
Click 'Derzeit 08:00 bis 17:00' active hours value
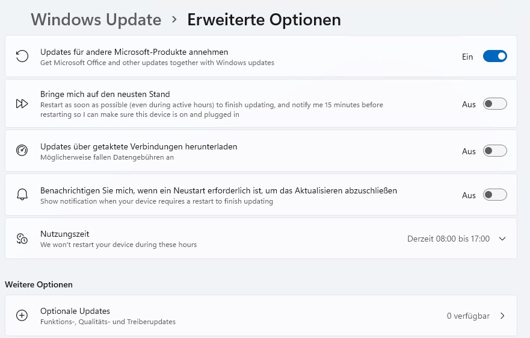point(448,239)
